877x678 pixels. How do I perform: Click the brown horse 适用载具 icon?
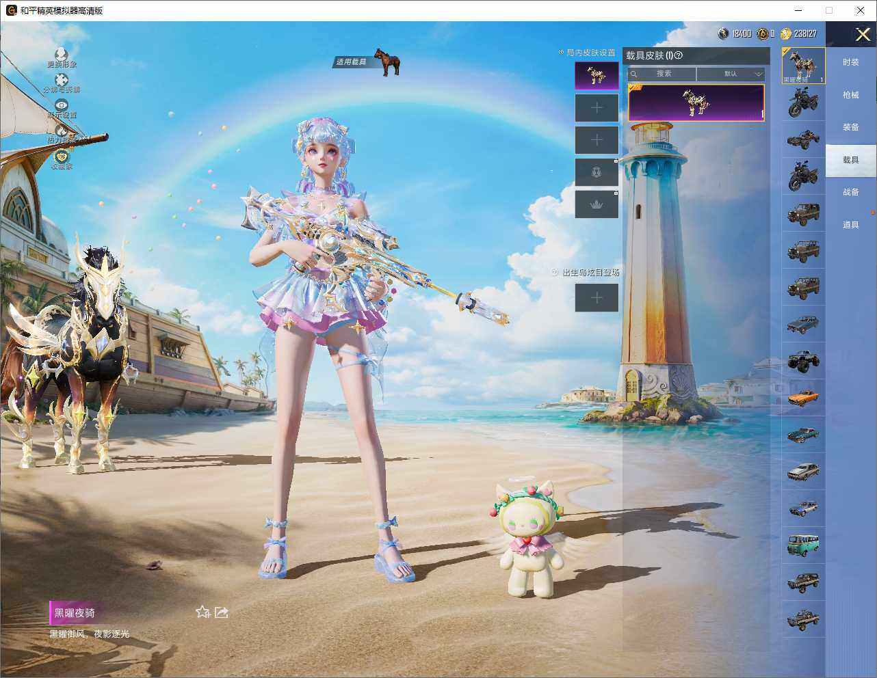pyautogui.click(x=387, y=62)
